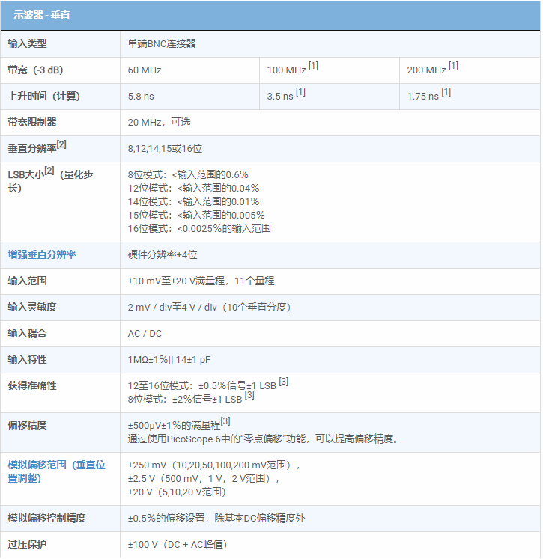
Task: Click the 20 MHz，可选 bandwidth limiter value
Action: (x=159, y=123)
